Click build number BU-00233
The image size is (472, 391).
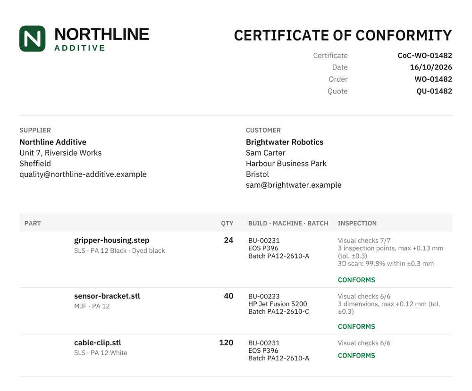pos(264,296)
